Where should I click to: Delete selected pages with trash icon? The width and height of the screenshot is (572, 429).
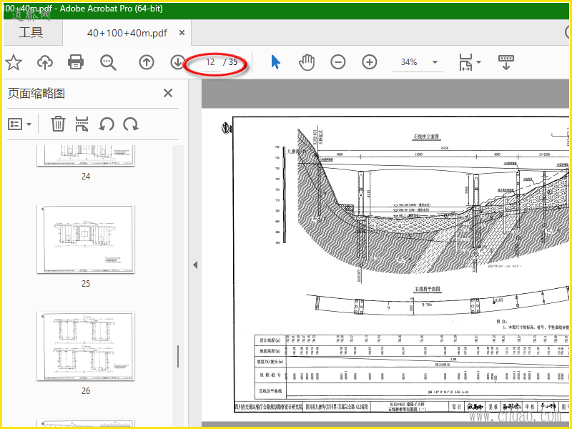click(58, 124)
